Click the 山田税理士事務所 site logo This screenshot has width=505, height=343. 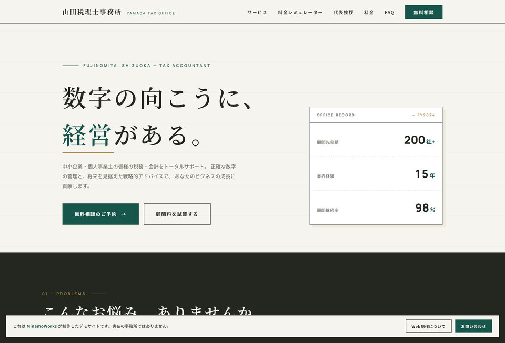[92, 12]
